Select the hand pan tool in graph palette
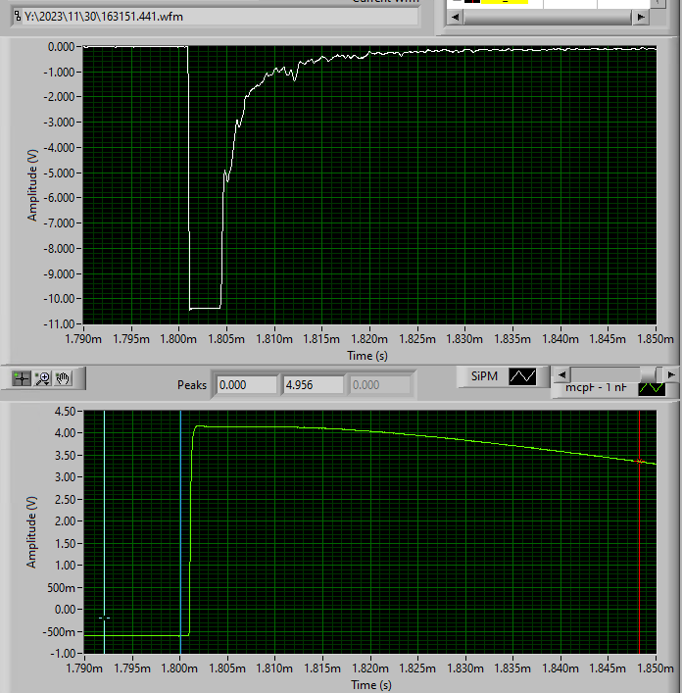The height and width of the screenshot is (693, 682). click(63, 378)
